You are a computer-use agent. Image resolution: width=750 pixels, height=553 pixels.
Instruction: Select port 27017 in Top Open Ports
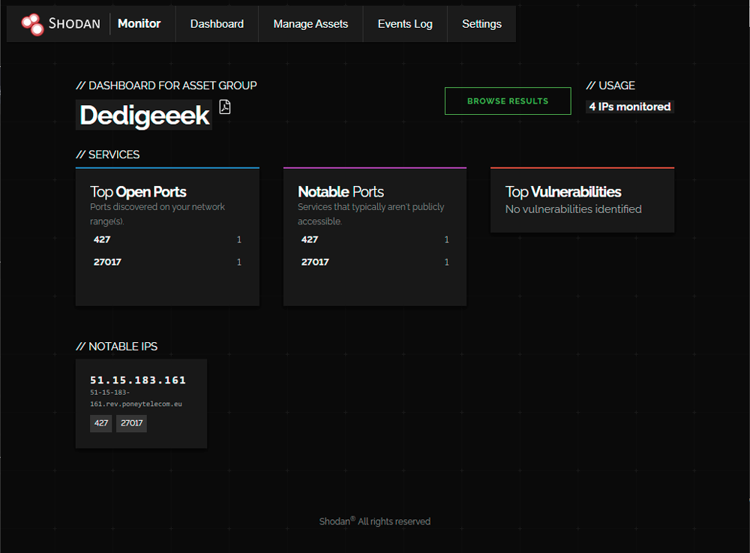click(107, 262)
